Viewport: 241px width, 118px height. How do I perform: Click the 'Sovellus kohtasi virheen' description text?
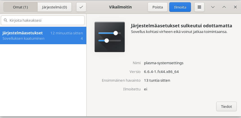[x=179, y=32]
